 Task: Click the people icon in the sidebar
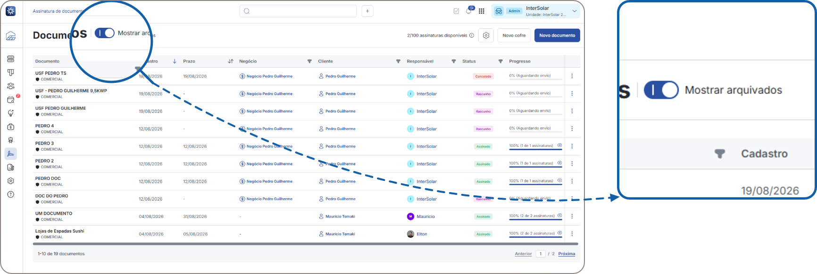(x=11, y=86)
